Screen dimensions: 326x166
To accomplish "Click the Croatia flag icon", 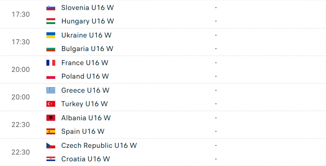I will (51, 159).
